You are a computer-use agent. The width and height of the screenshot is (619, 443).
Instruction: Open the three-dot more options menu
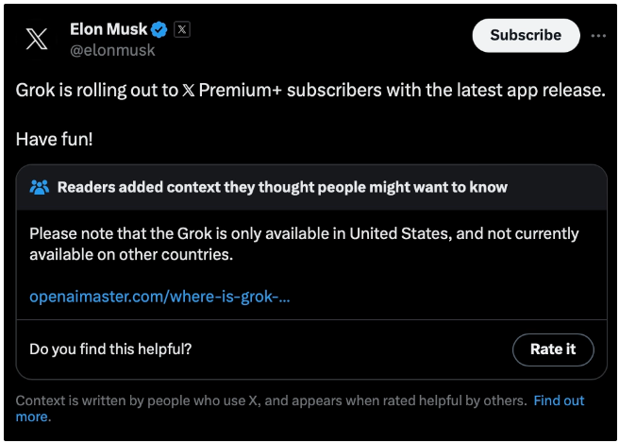click(x=598, y=36)
